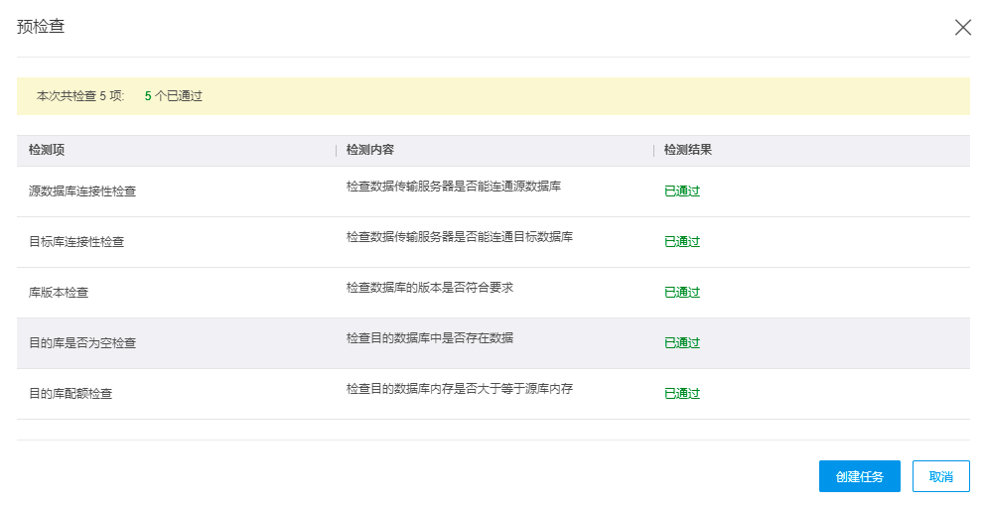The image size is (986, 506).
Task: Click description 检查数据库的版本是否符合要求
Action: coord(430,288)
